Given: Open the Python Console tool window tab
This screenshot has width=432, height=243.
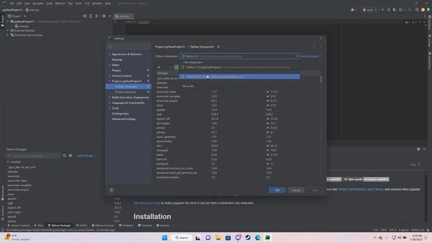Looking at the screenshot, I should [103, 225].
